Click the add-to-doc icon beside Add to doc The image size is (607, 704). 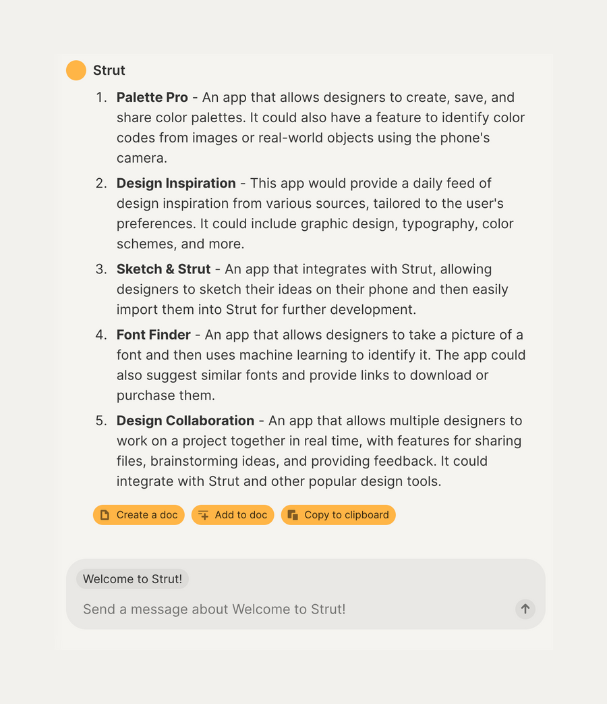(202, 514)
